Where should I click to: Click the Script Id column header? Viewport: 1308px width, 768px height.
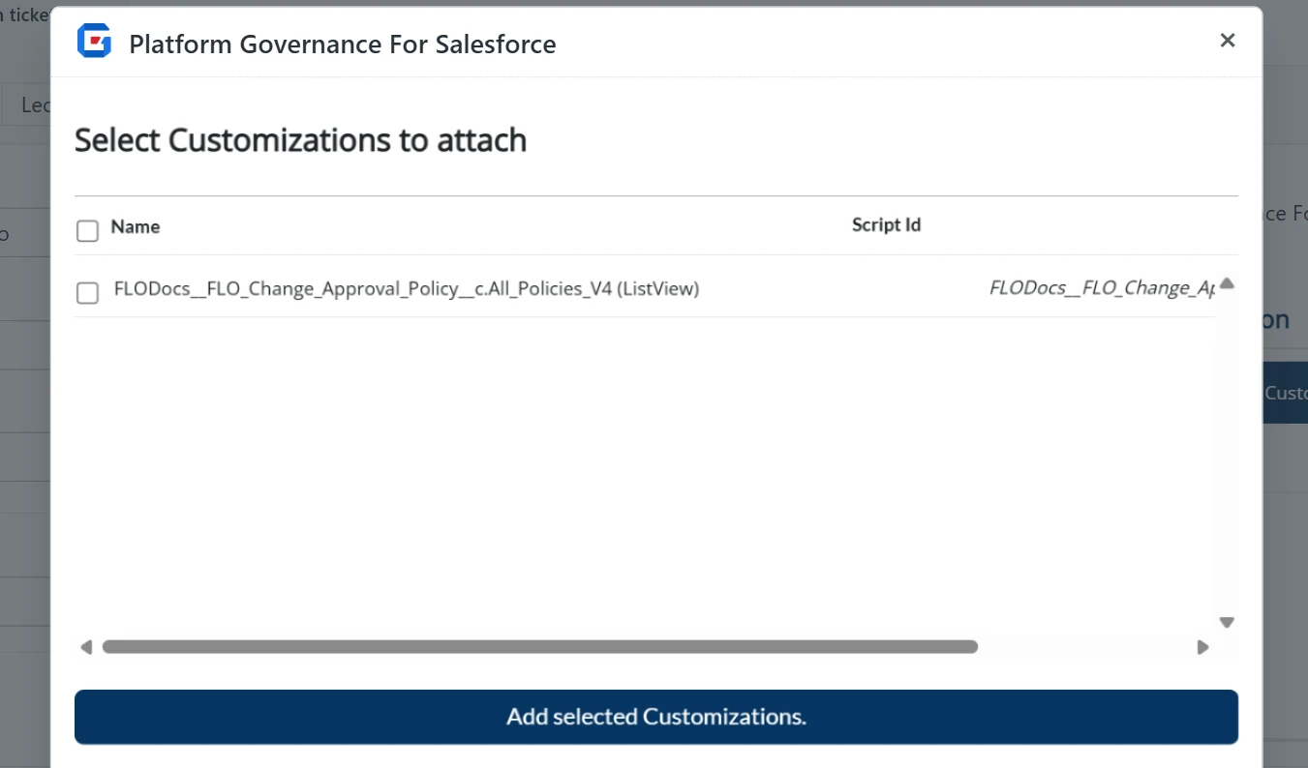coord(886,225)
